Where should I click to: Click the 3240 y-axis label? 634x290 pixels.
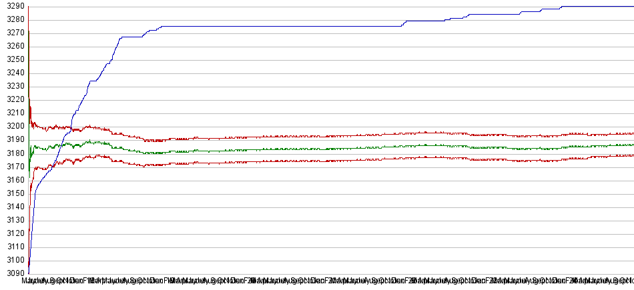click(x=13, y=73)
